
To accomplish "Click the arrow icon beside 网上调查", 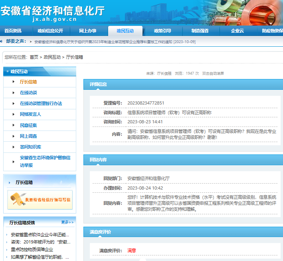I will pos(14,136).
